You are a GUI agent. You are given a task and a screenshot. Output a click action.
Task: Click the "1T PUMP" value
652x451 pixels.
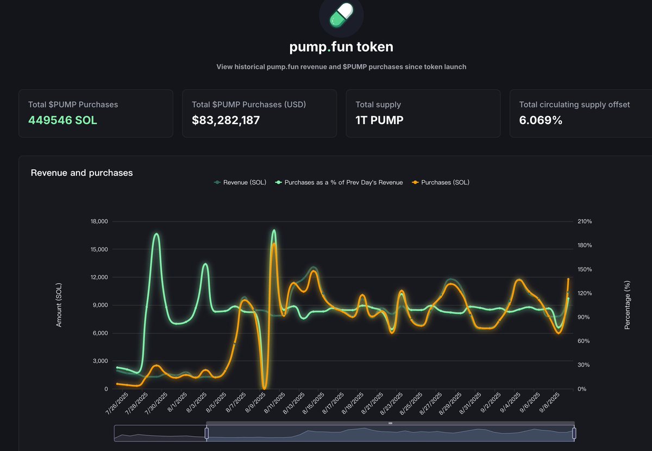(x=379, y=120)
